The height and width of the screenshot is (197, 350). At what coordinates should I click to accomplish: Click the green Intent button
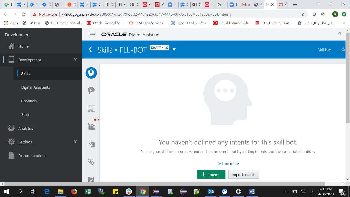point(211,174)
